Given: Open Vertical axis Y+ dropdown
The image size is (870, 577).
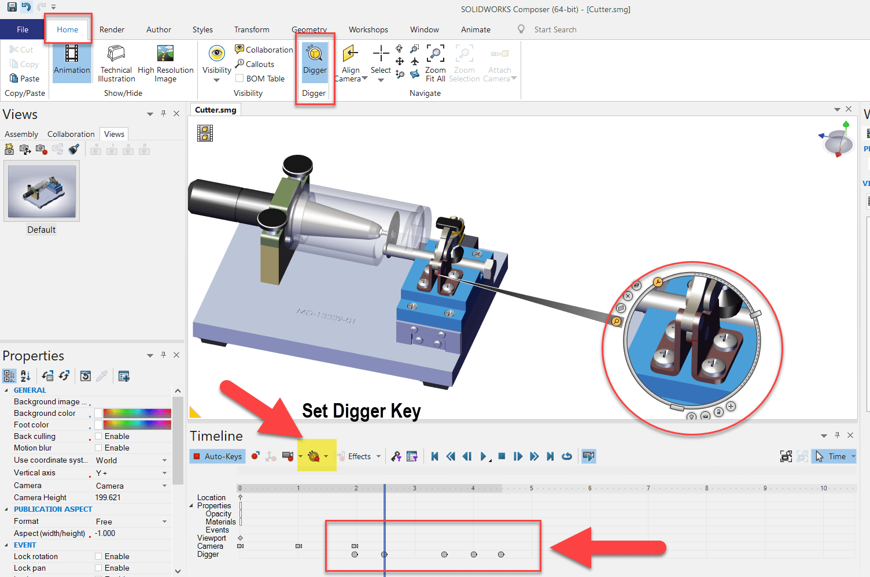Looking at the screenshot, I should pos(164,473).
